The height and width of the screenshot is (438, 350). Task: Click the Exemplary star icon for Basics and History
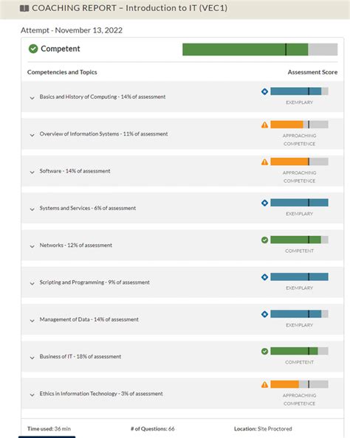(x=264, y=91)
